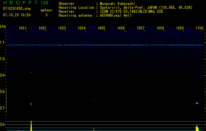Click the 1655 time axis label

[x=101, y=28]
